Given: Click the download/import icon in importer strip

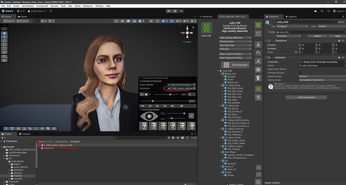Looking at the screenshot, I should click(258, 45).
